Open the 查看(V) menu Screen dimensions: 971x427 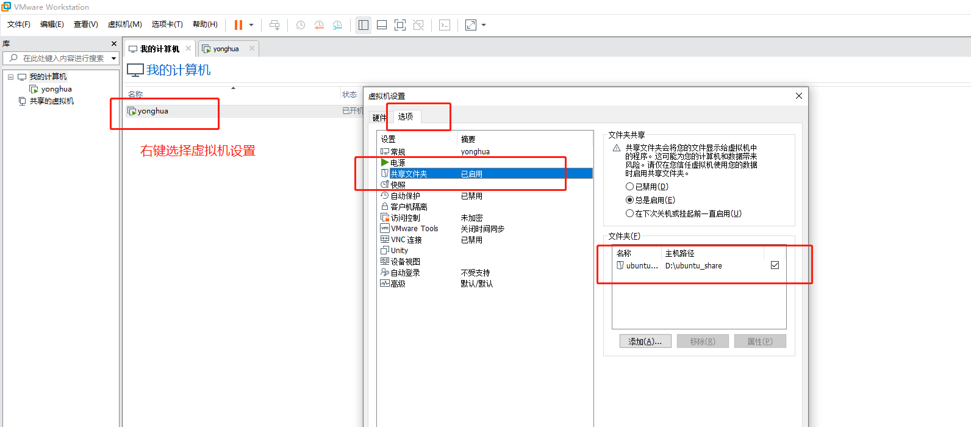85,24
